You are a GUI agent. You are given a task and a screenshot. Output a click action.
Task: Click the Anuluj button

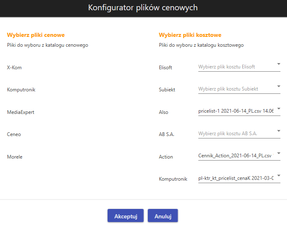pyautogui.click(x=163, y=215)
